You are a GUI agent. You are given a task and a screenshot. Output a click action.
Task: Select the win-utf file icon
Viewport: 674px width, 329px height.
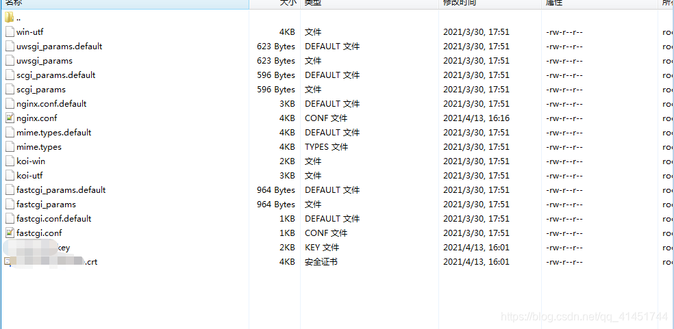[10, 31]
